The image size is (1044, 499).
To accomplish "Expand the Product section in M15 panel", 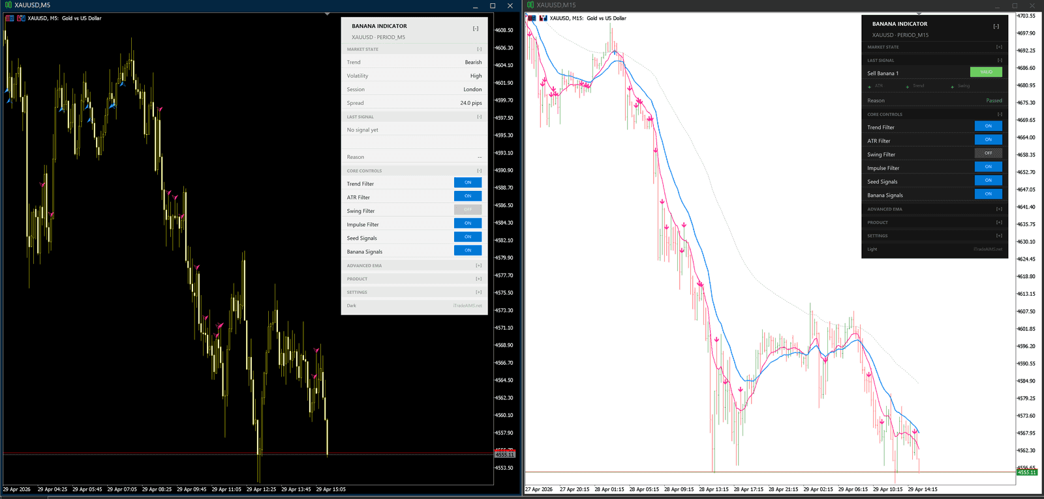I will [x=999, y=222].
